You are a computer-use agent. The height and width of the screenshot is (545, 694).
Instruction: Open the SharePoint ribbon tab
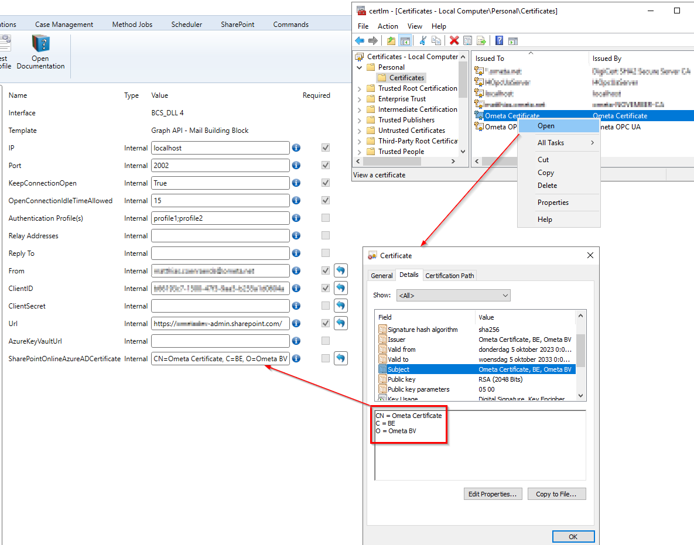[238, 25]
